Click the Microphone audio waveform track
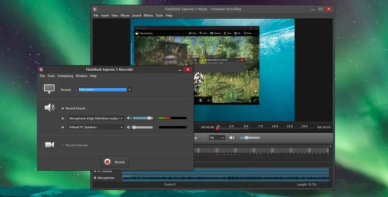The height and width of the screenshot is (197, 388). pos(225,178)
